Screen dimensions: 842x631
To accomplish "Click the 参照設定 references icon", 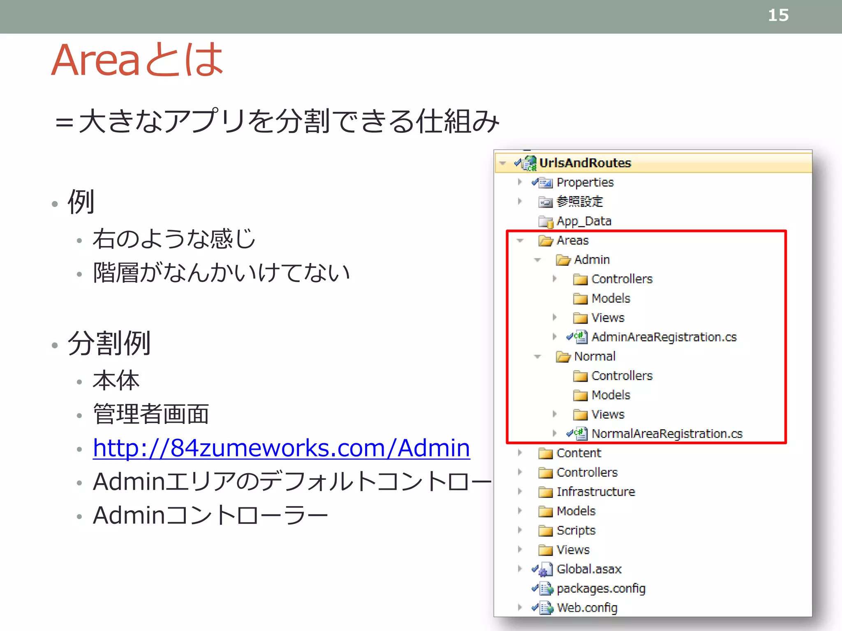I will pyautogui.click(x=546, y=202).
